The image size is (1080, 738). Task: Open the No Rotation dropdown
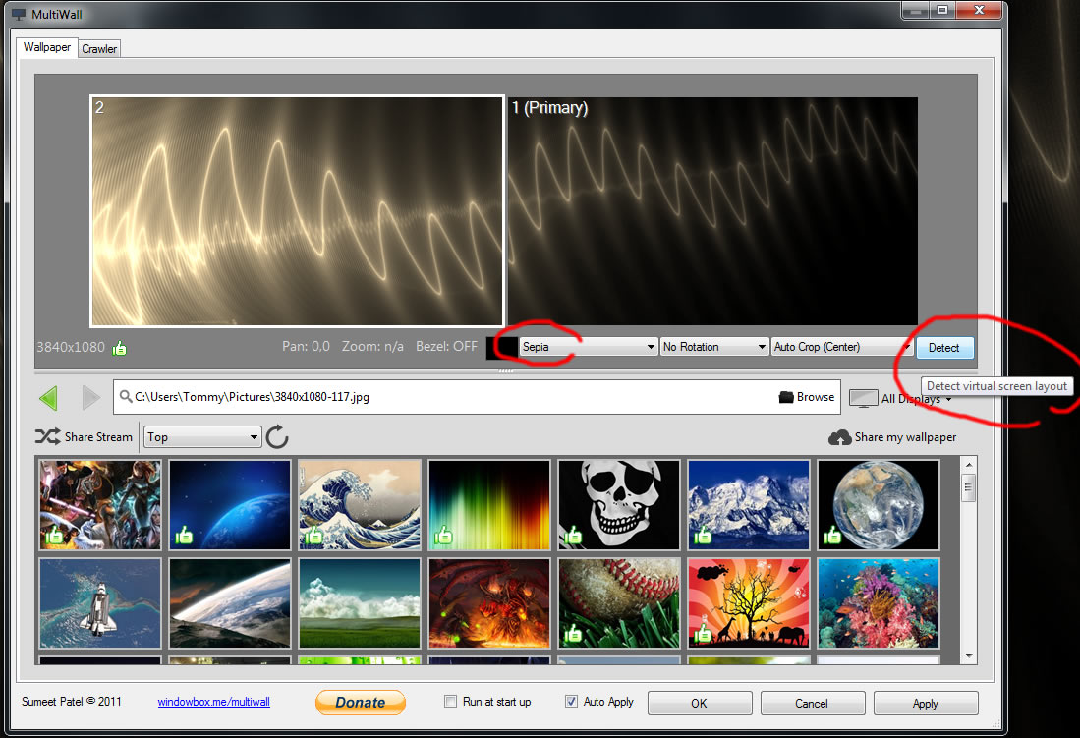pyautogui.click(x=713, y=347)
